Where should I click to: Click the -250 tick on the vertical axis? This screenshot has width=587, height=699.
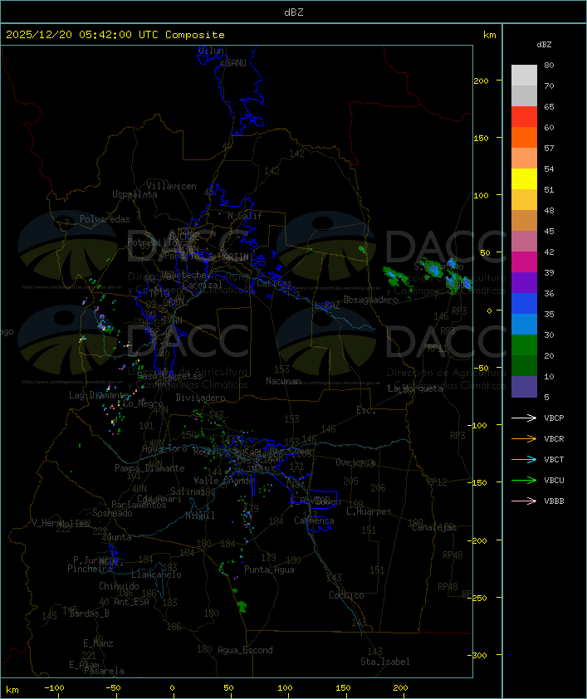tap(479, 598)
